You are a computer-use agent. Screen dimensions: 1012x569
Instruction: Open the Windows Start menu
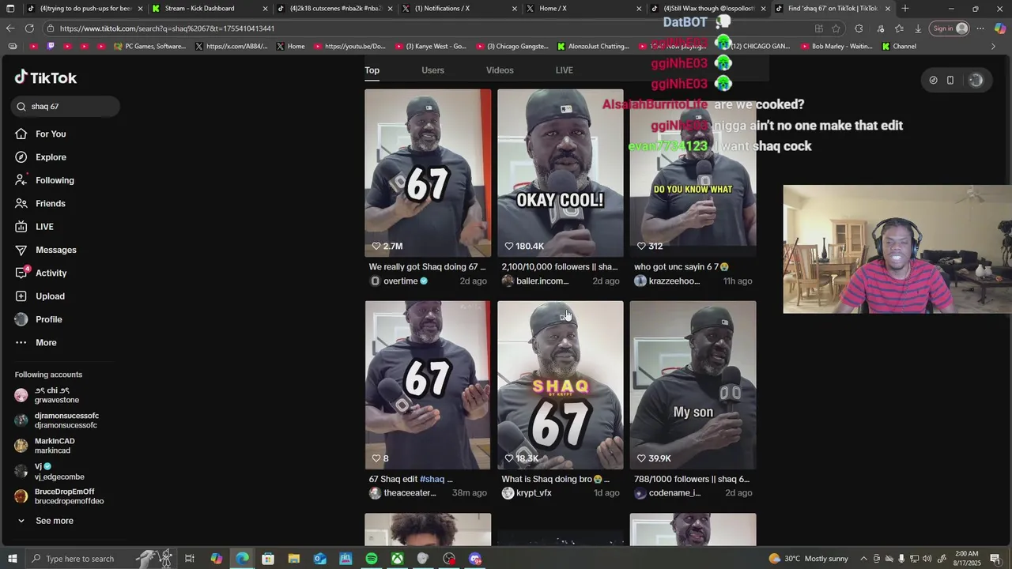tap(13, 559)
